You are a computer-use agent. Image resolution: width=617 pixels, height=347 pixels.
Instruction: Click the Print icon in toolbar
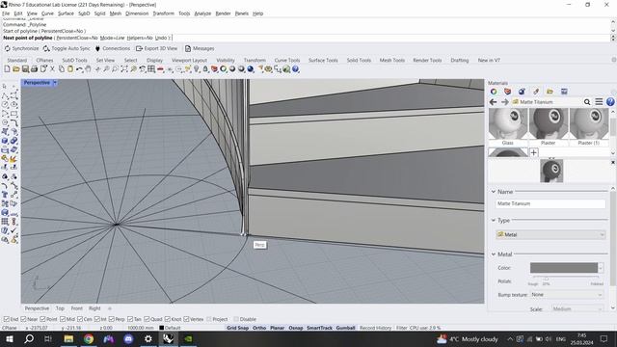(x=34, y=69)
